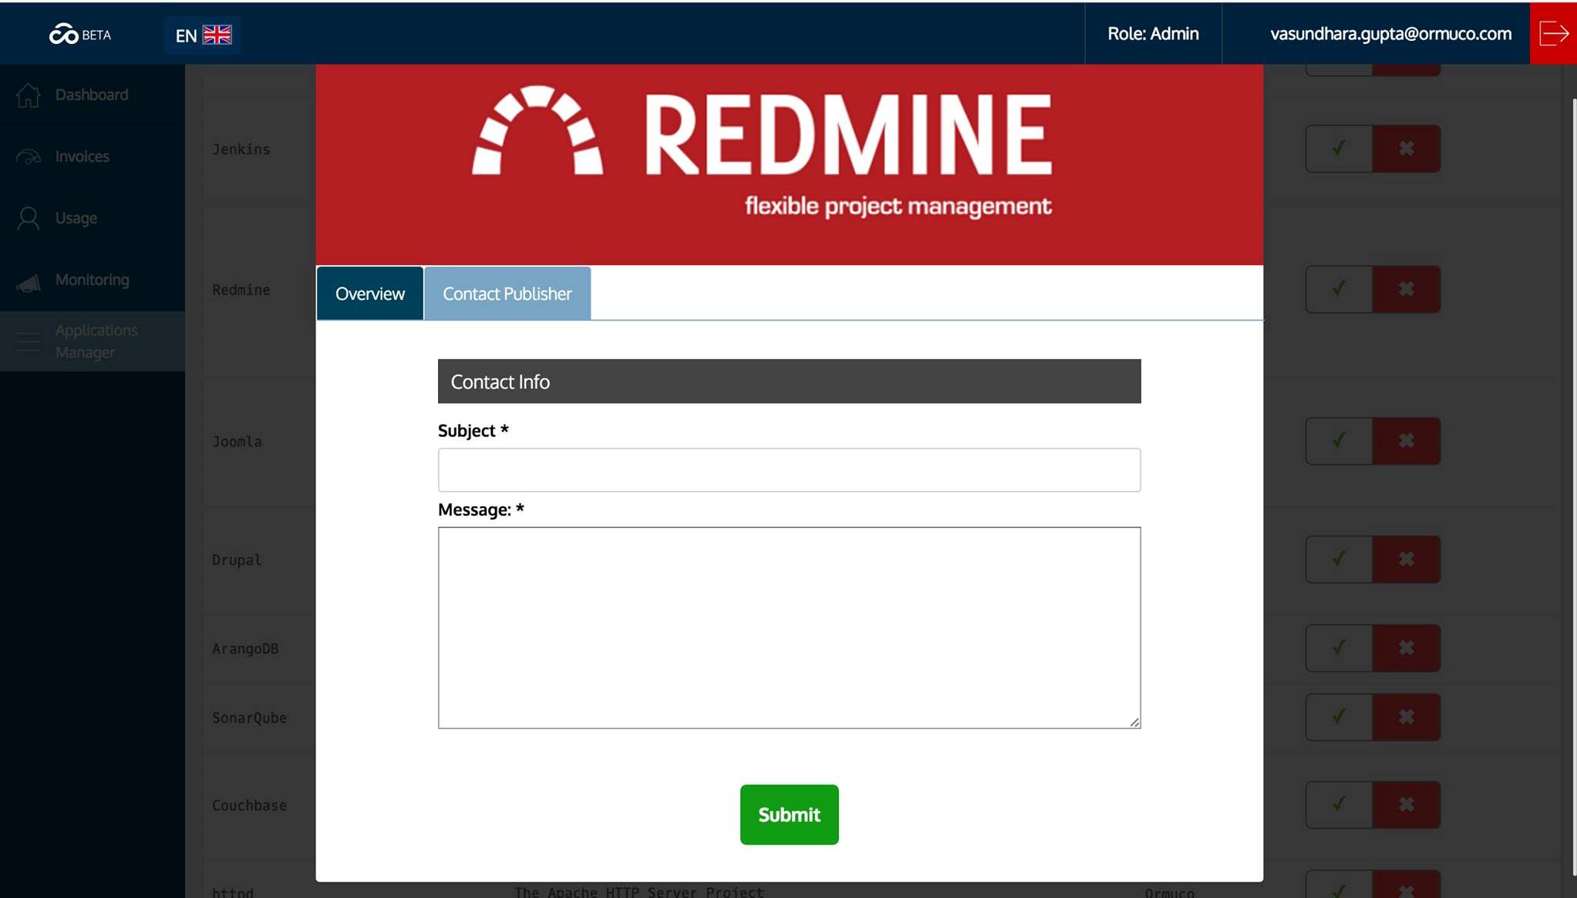Image resolution: width=1577 pixels, height=898 pixels.
Task: Click the red logout arrow icon
Action: [1553, 33]
